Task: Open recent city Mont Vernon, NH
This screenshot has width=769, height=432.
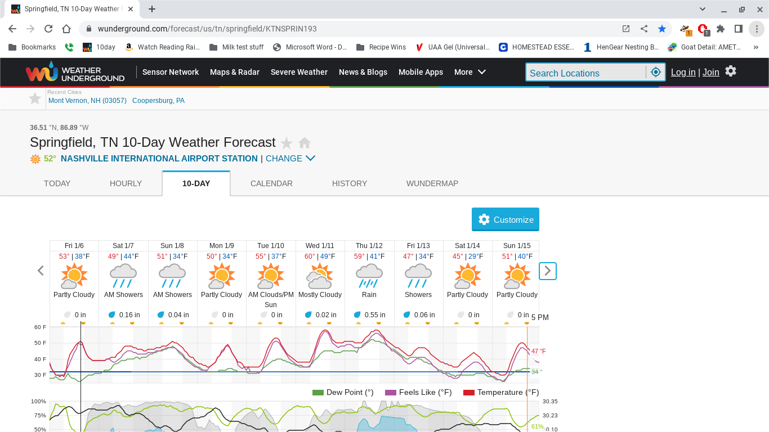Action: [x=87, y=101]
